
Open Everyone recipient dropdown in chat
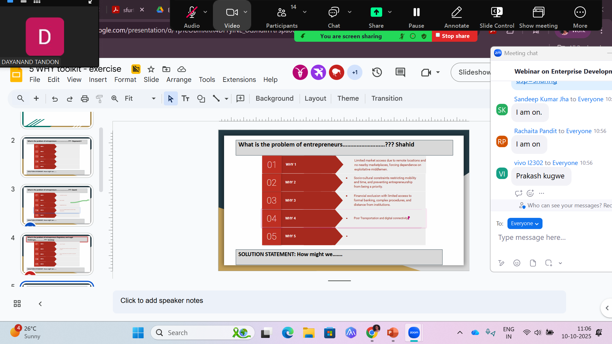coord(525,224)
